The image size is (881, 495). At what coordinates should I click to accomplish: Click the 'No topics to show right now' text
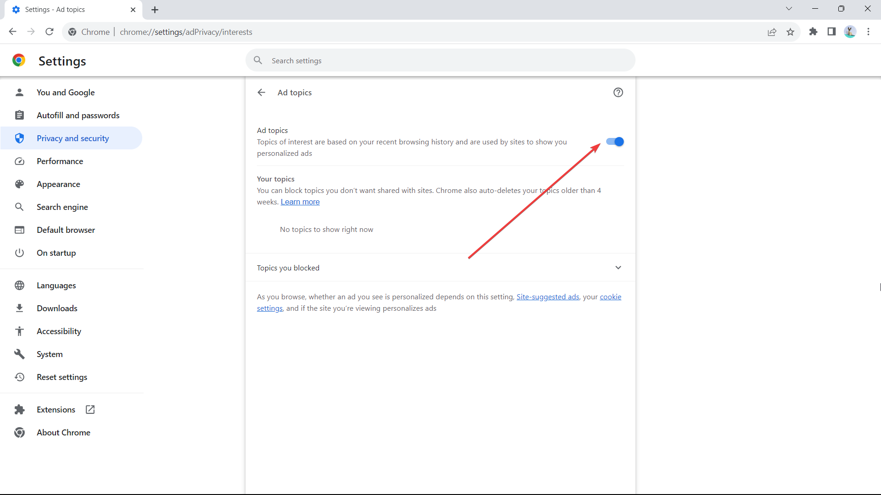point(326,229)
